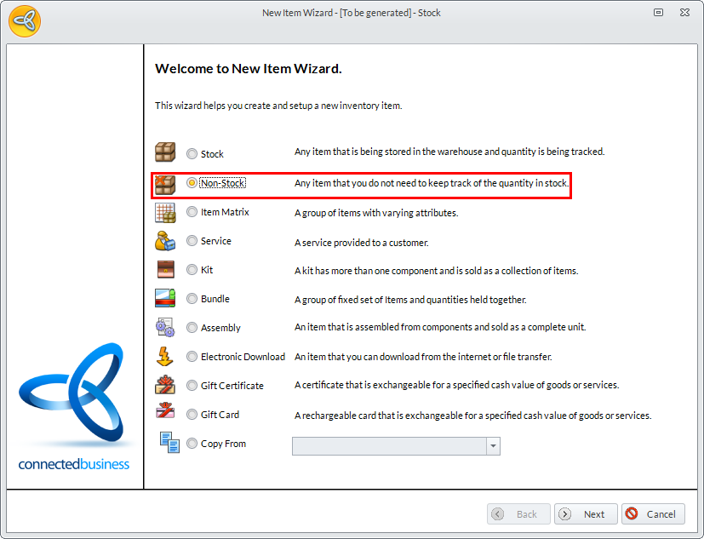Select the Electronic Download radio button
The height and width of the screenshot is (539, 704).
point(192,357)
